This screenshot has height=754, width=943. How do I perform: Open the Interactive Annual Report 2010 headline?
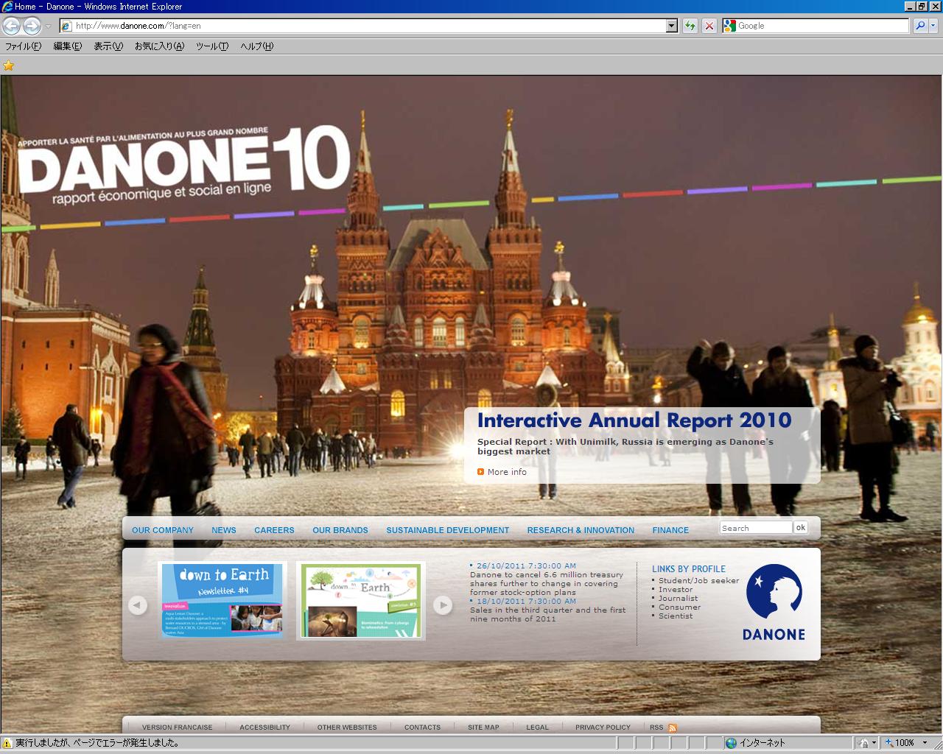(x=634, y=420)
